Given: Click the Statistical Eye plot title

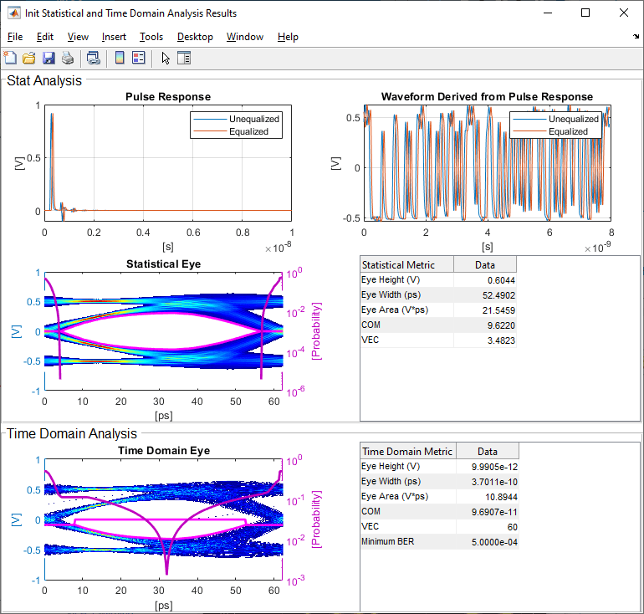Looking at the screenshot, I should coord(163,264).
